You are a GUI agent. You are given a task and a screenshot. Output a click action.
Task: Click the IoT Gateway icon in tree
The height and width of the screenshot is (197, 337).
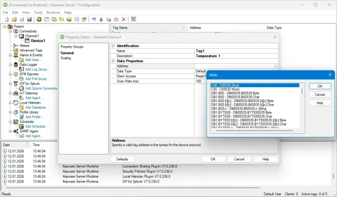click(16, 93)
